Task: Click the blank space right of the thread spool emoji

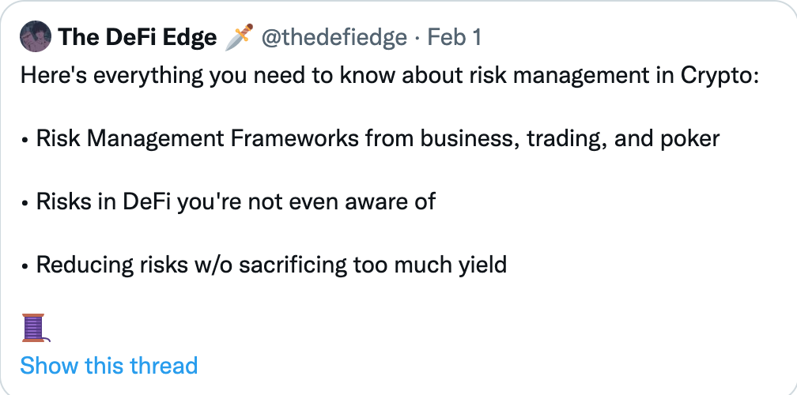Action: click(x=406, y=328)
